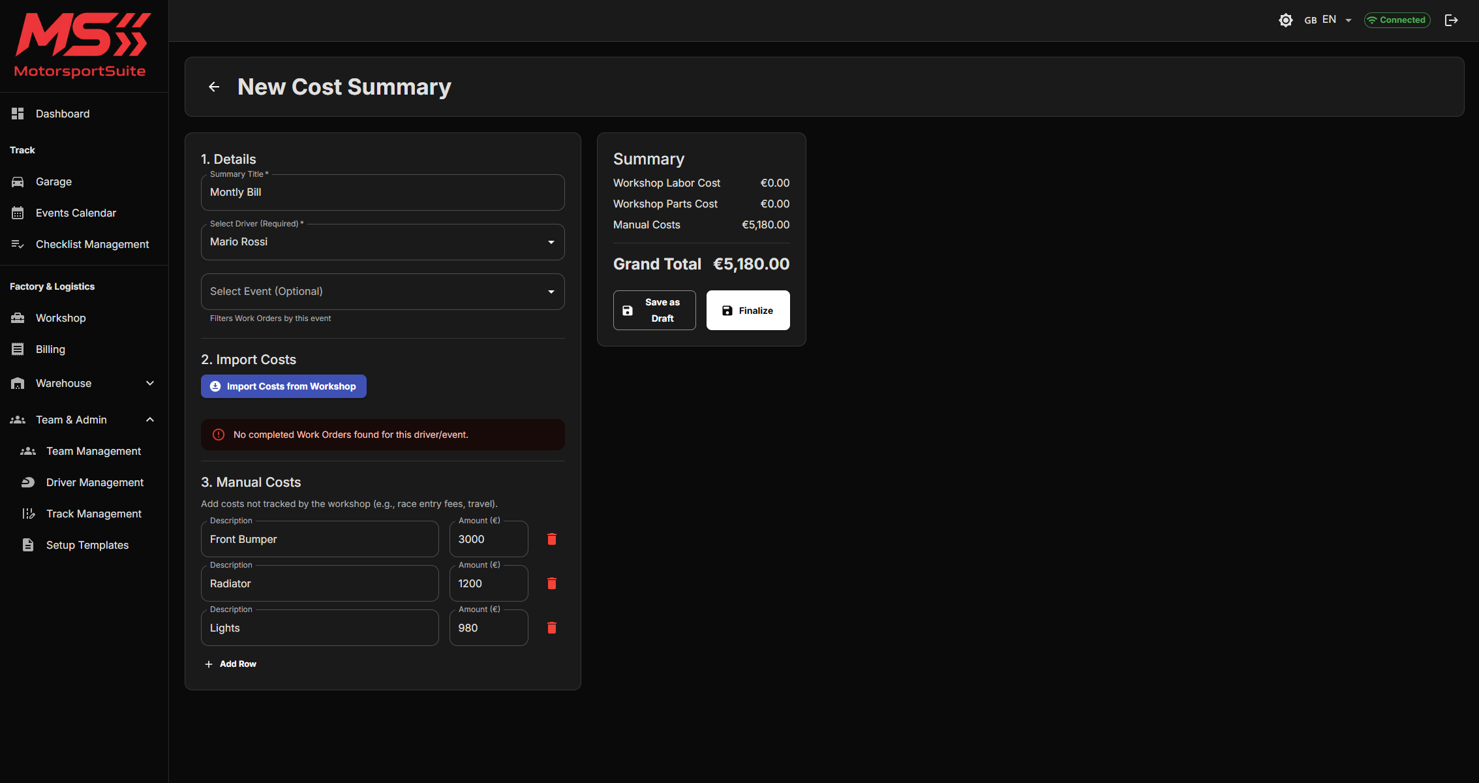Open Track Management in sidebar
Screen dimensions: 1479x783
pos(93,514)
